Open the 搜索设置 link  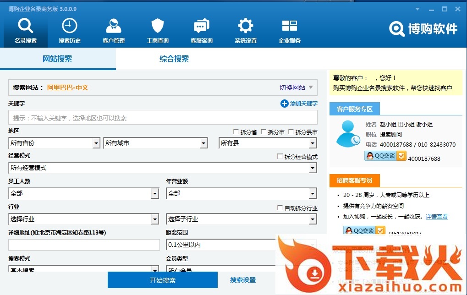pos(243,280)
